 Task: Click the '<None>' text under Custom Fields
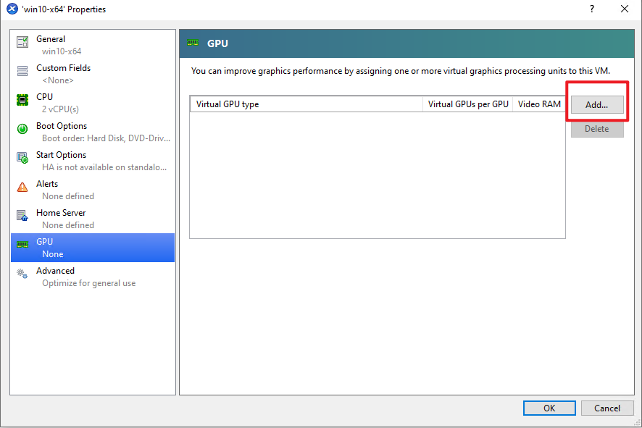pyautogui.click(x=58, y=80)
